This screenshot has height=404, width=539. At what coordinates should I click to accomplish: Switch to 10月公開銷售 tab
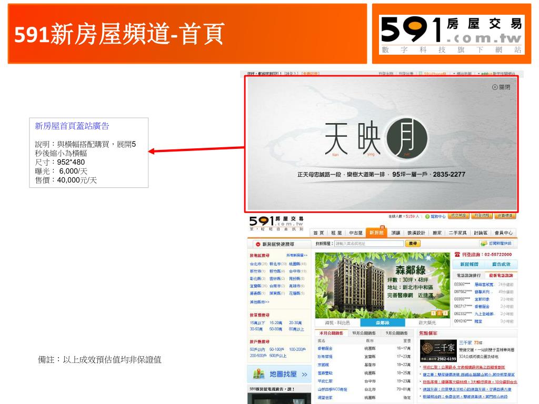pos(364,333)
